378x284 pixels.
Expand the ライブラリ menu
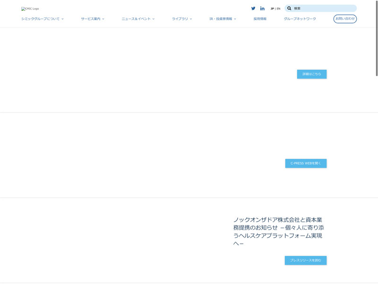click(181, 19)
